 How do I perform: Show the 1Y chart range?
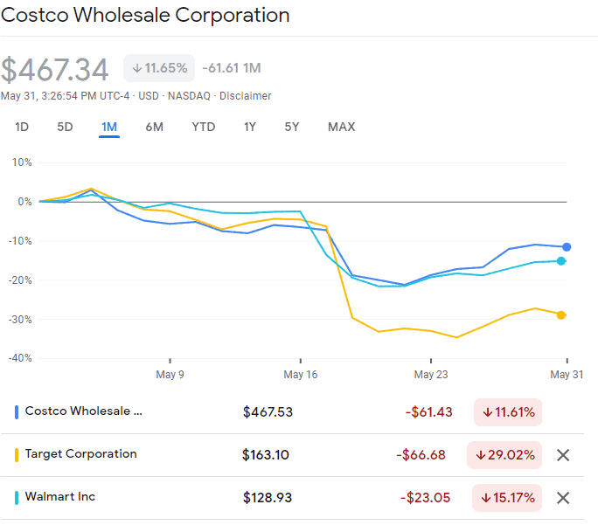[x=250, y=127]
